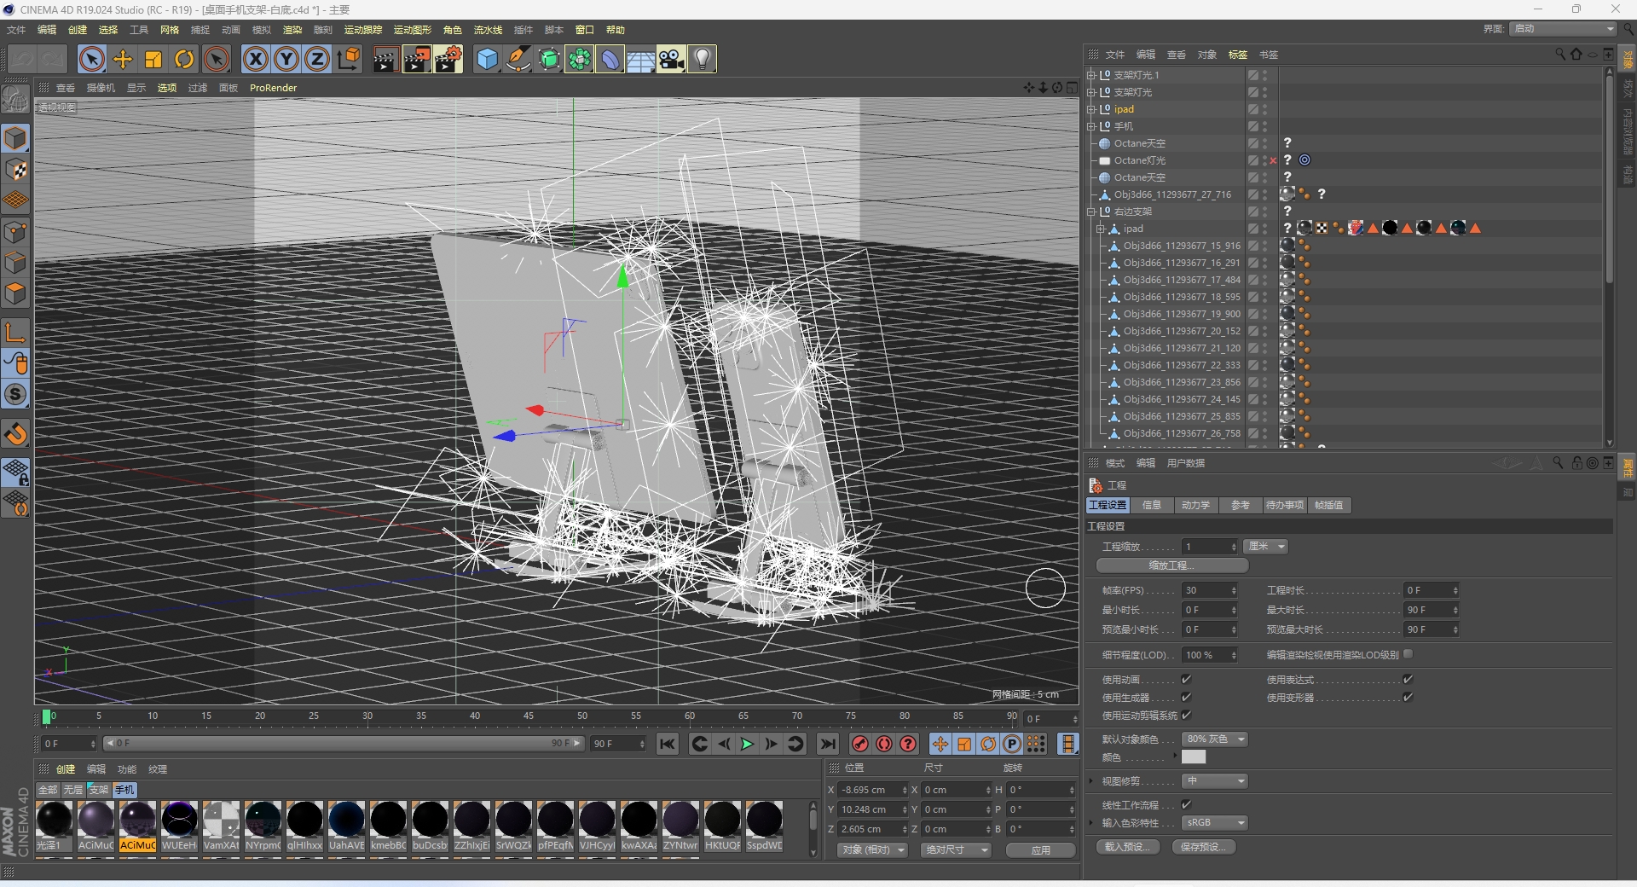The image size is (1637, 887).
Task: Toggle the 使用动画 checkbox
Action: coord(1186,679)
